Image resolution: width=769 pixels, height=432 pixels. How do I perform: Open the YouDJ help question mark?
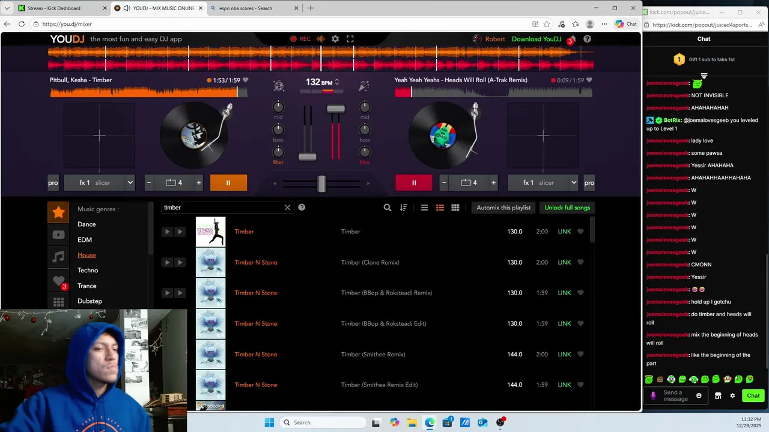click(x=587, y=39)
